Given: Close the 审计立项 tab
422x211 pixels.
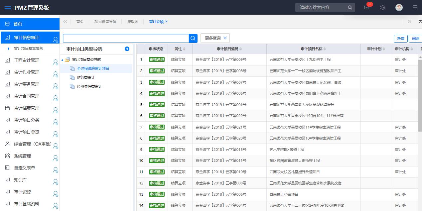Looking at the screenshot, I should 167,21.
